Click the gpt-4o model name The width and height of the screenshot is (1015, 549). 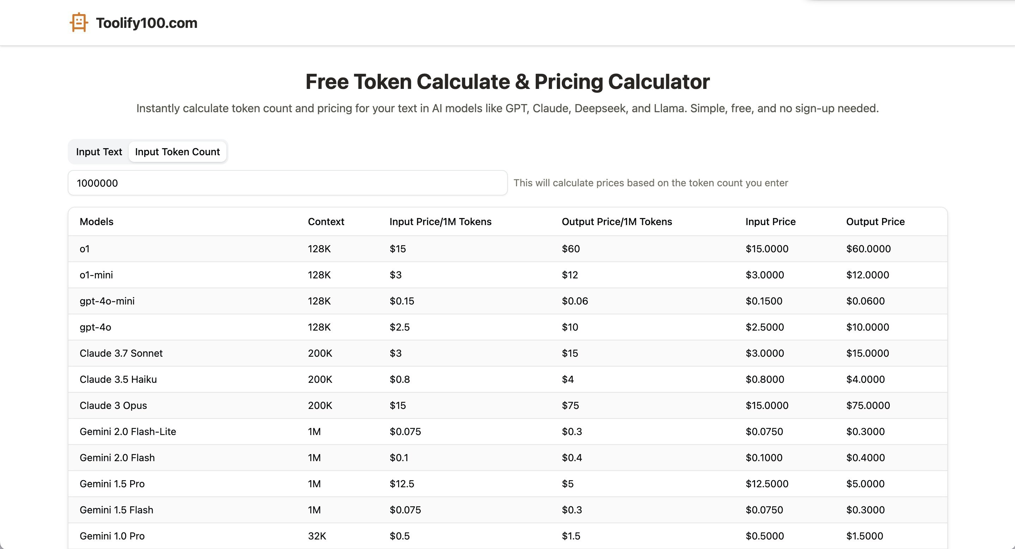(95, 327)
